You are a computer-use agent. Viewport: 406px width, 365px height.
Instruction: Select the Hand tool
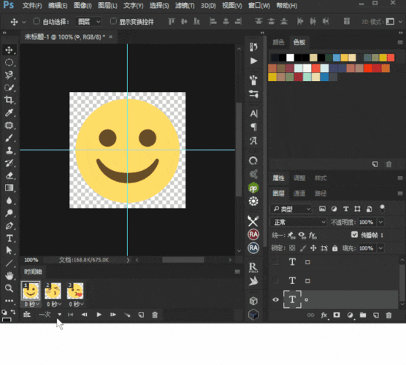[x=9, y=276]
